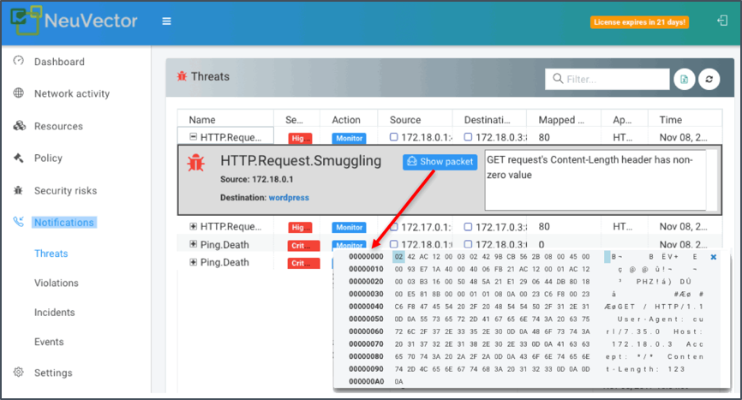Viewport: 742px width, 400px height.
Task: Select Violations under Notifications
Action: coord(57,284)
